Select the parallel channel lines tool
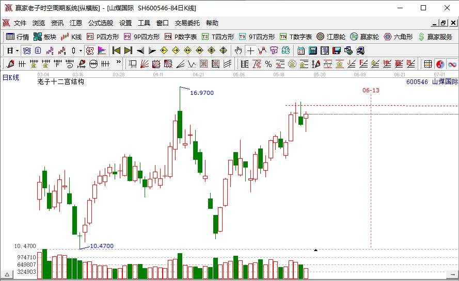 [228, 64]
